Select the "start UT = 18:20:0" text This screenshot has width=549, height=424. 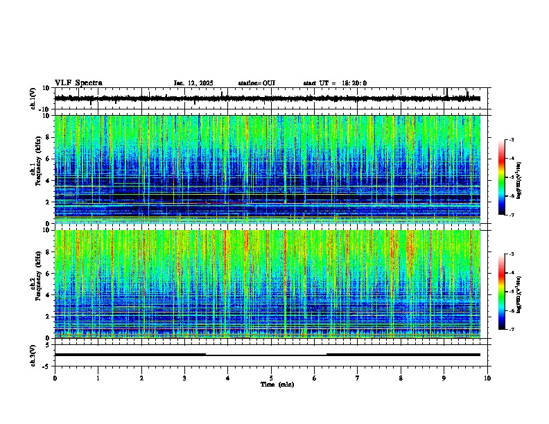[x=335, y=83]
